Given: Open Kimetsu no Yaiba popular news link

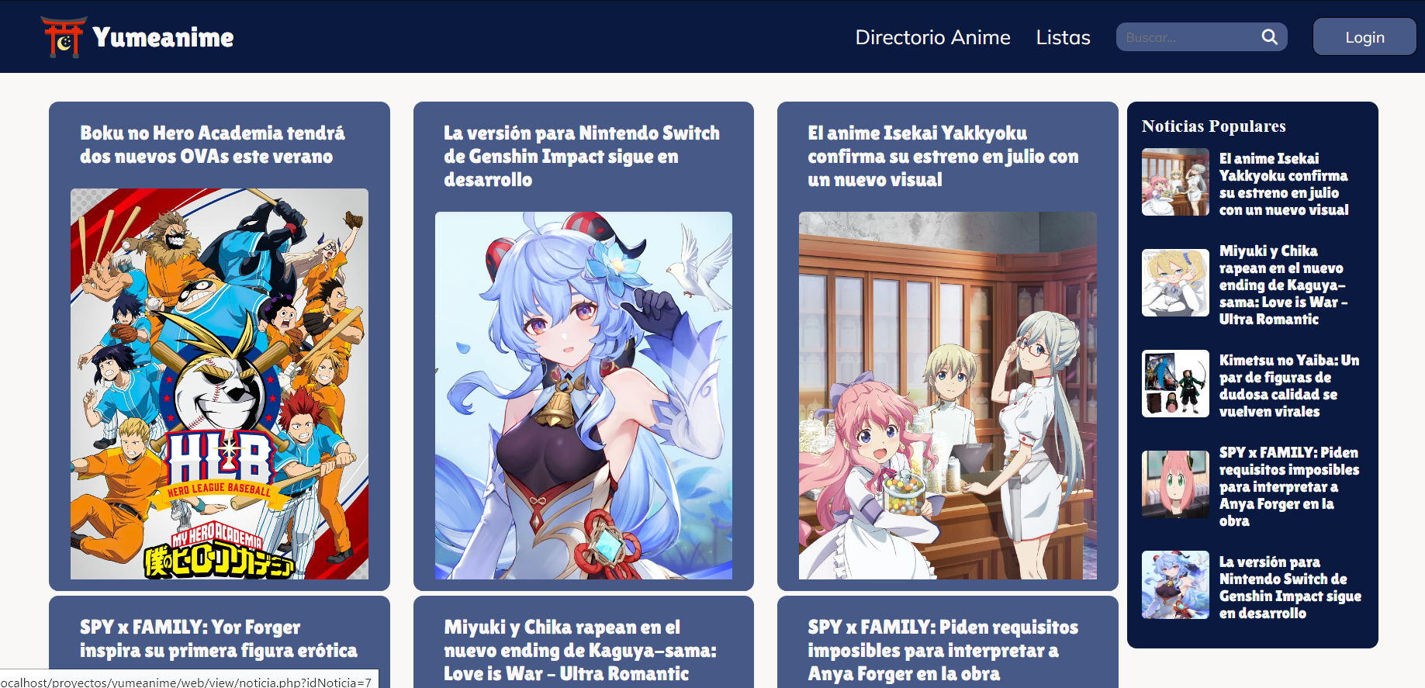Looking at the screenshot, I should coord(1288,385).
